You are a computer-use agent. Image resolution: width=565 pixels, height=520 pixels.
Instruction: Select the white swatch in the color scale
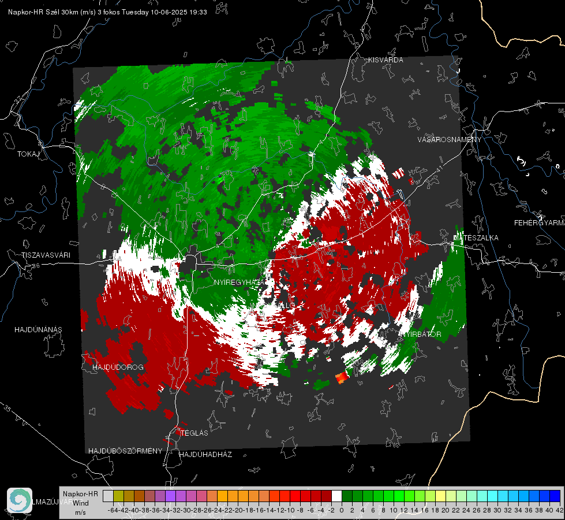[x=336, y=496]
